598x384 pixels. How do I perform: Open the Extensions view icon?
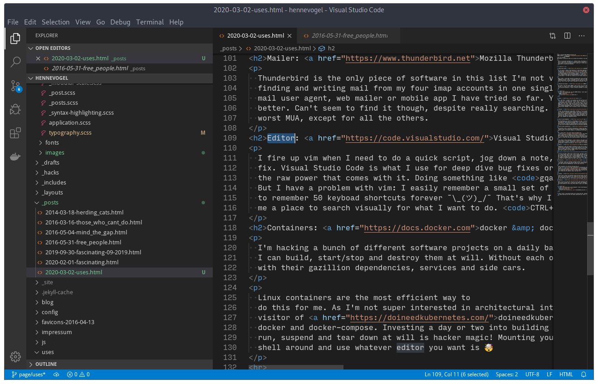pyautogui.click(x=15, y=133)
